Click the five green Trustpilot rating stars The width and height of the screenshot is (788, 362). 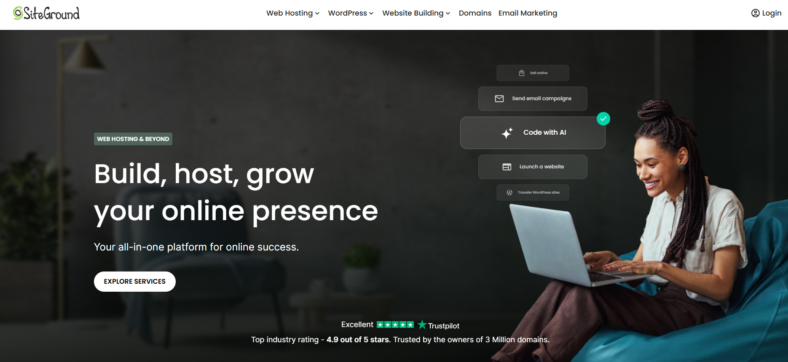[395, 325]
